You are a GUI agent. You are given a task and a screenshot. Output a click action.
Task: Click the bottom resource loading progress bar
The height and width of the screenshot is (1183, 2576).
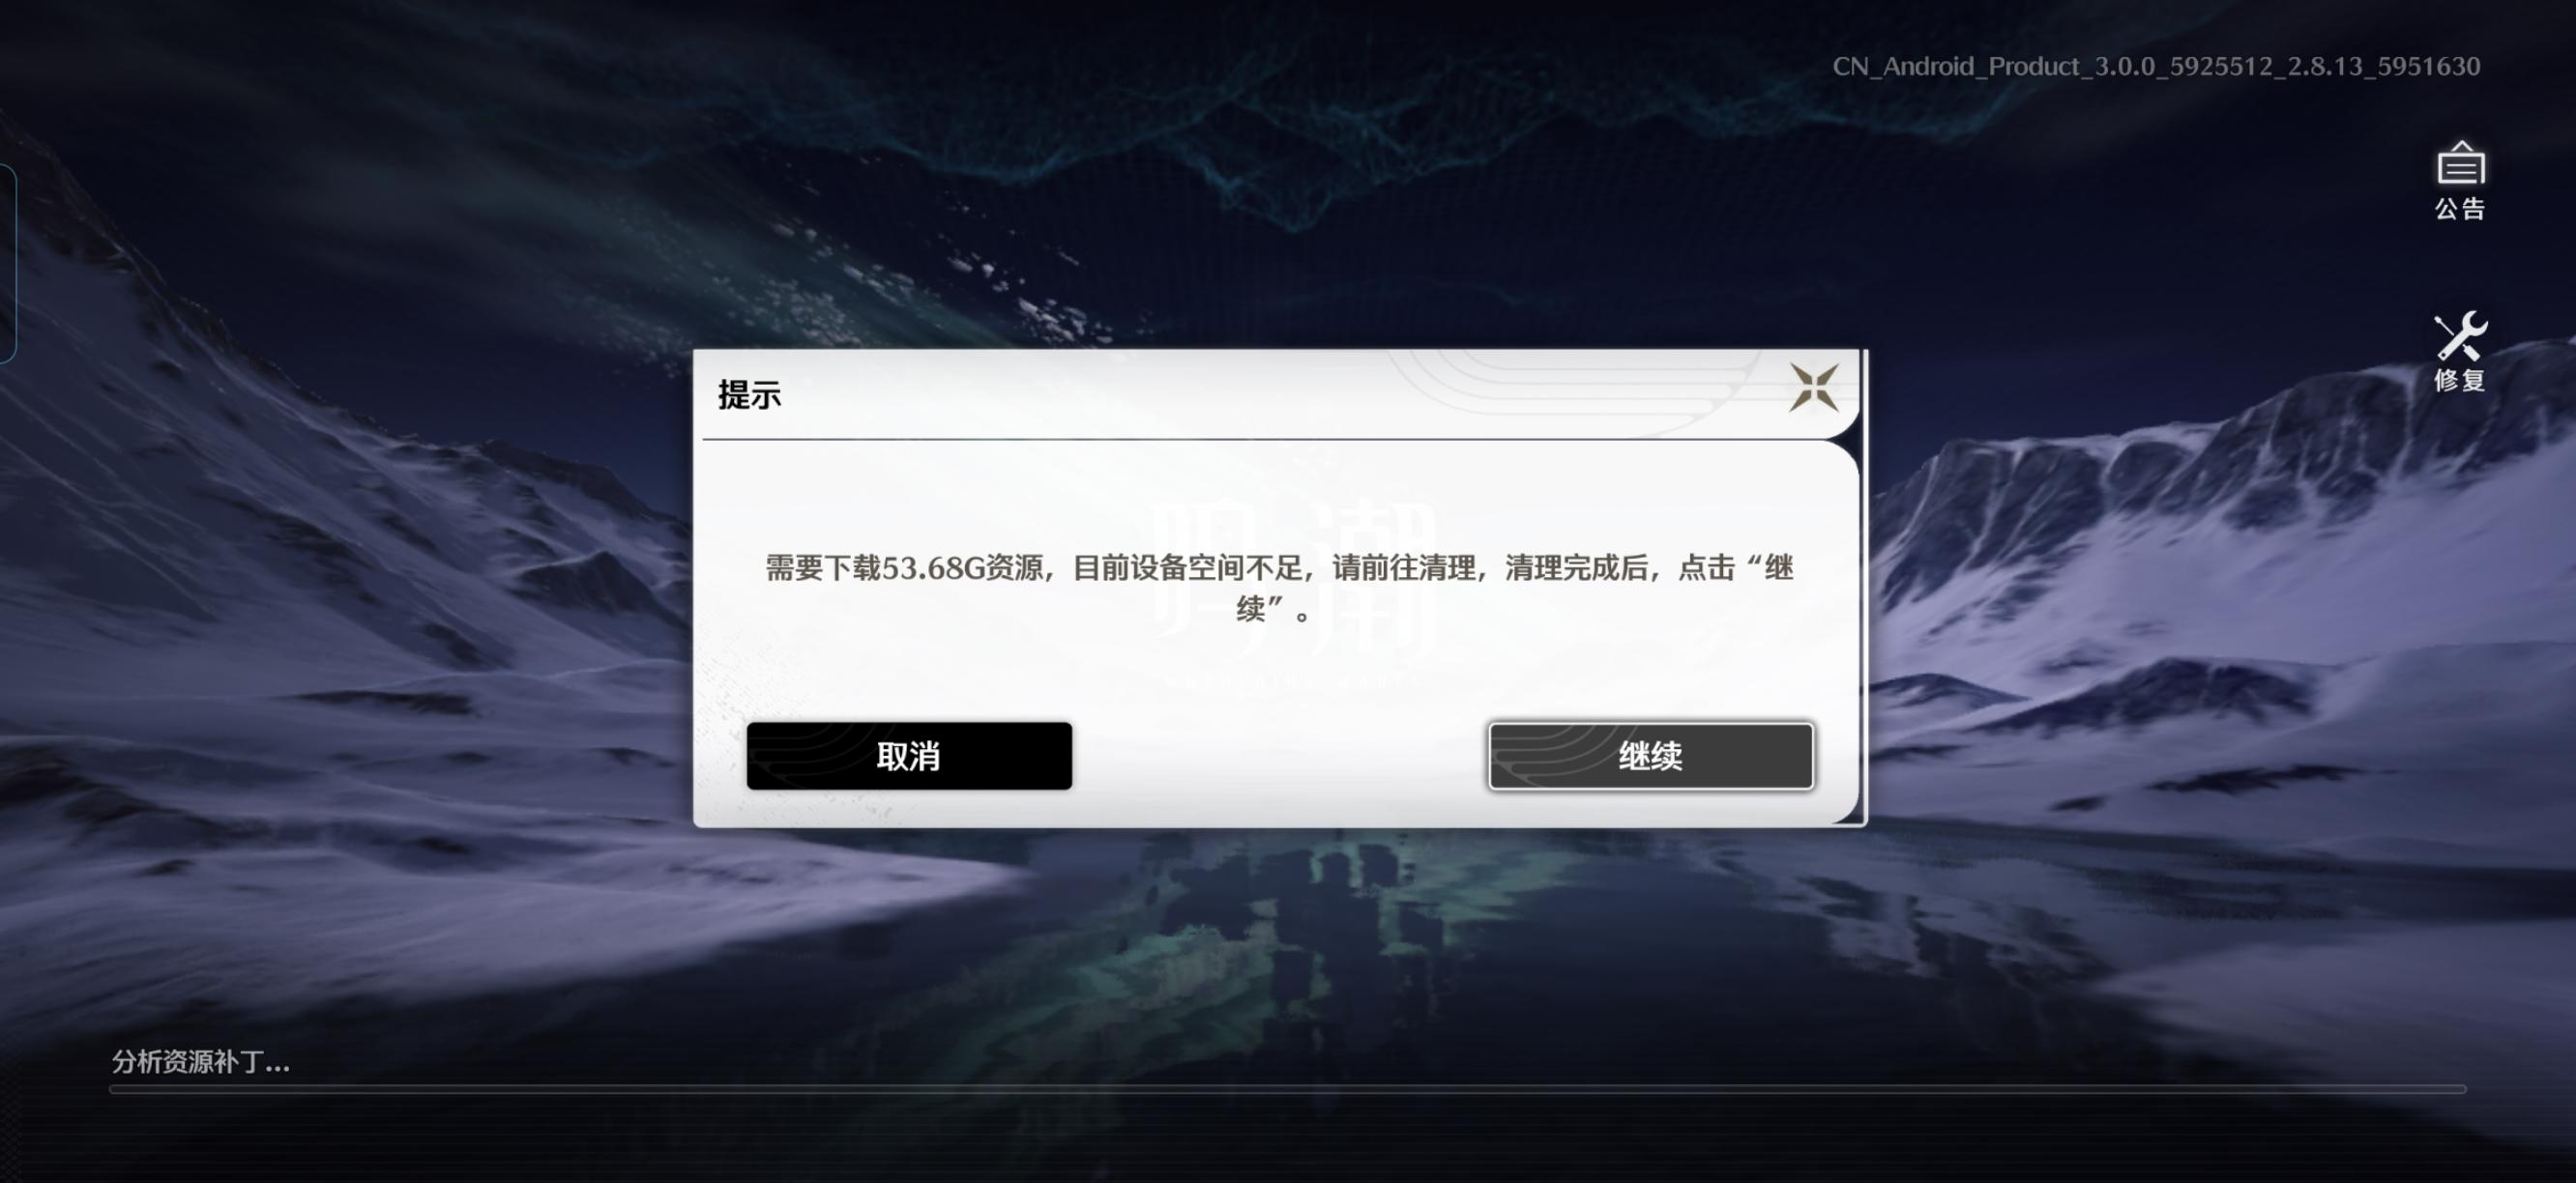pos(1288,1089)
